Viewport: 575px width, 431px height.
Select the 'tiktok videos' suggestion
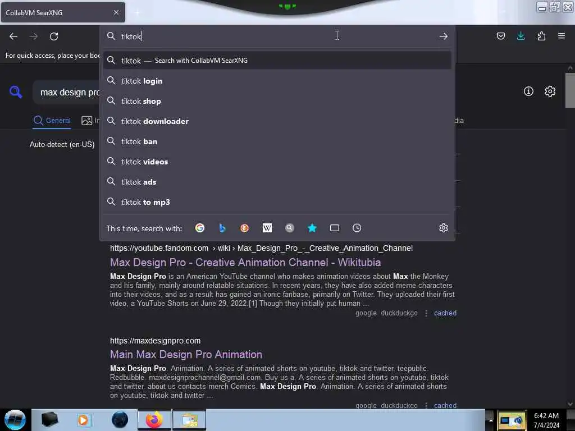(x=277, y=161)
